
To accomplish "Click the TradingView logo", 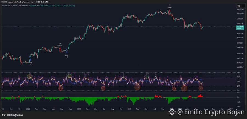I will (12, 115).
